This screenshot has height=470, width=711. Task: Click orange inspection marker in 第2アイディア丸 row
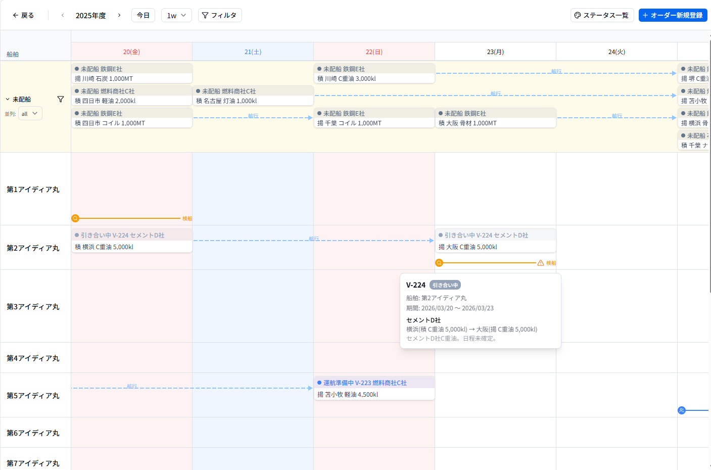pyautogui.click(x=439, y=263)
